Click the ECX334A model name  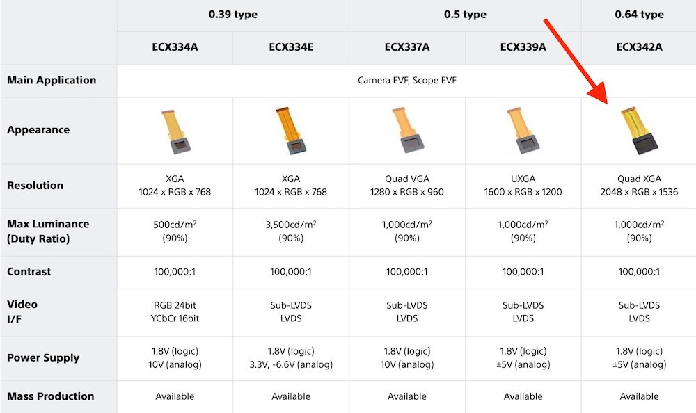175,48
